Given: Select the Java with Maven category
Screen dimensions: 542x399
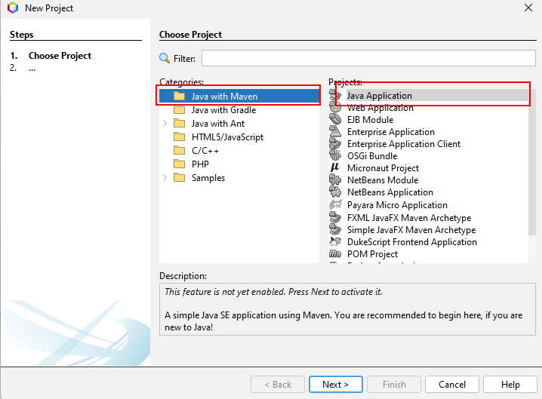Looking at the screenshot, I should (239, 96).
